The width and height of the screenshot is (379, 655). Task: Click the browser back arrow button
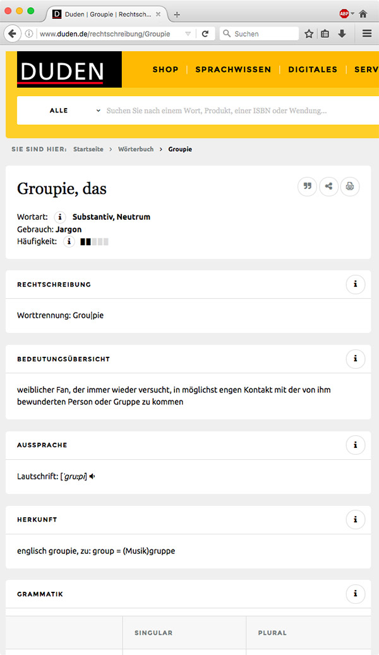coord(12,34)
